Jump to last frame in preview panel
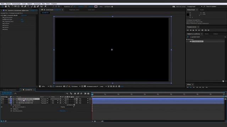This screenshot has width=227, height=127. 199,30
